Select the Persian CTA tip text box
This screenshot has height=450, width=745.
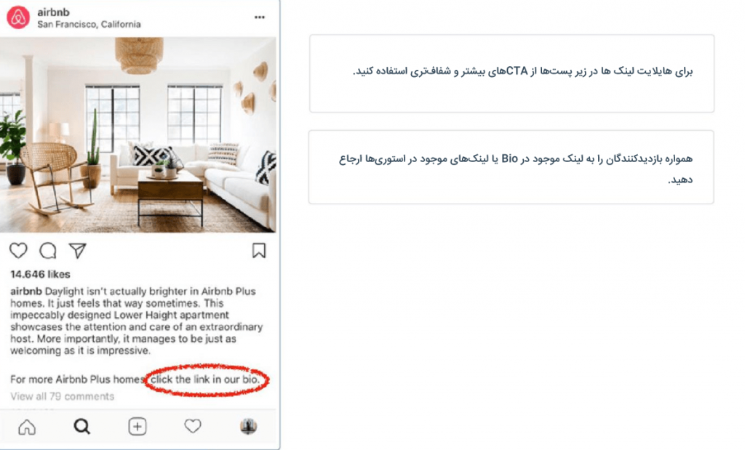(511, 73)
